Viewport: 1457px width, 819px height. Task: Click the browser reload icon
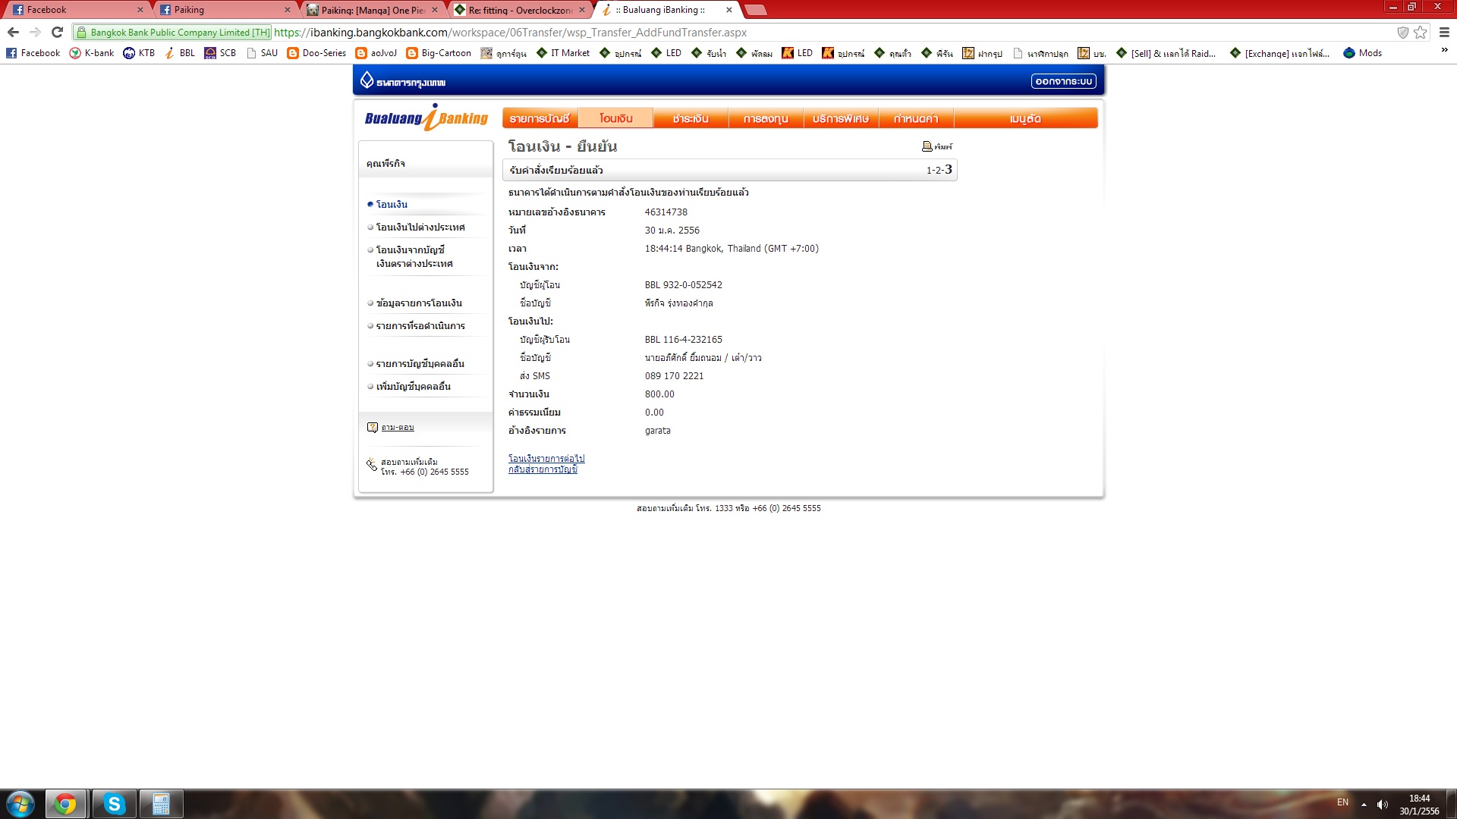[57, 32]
